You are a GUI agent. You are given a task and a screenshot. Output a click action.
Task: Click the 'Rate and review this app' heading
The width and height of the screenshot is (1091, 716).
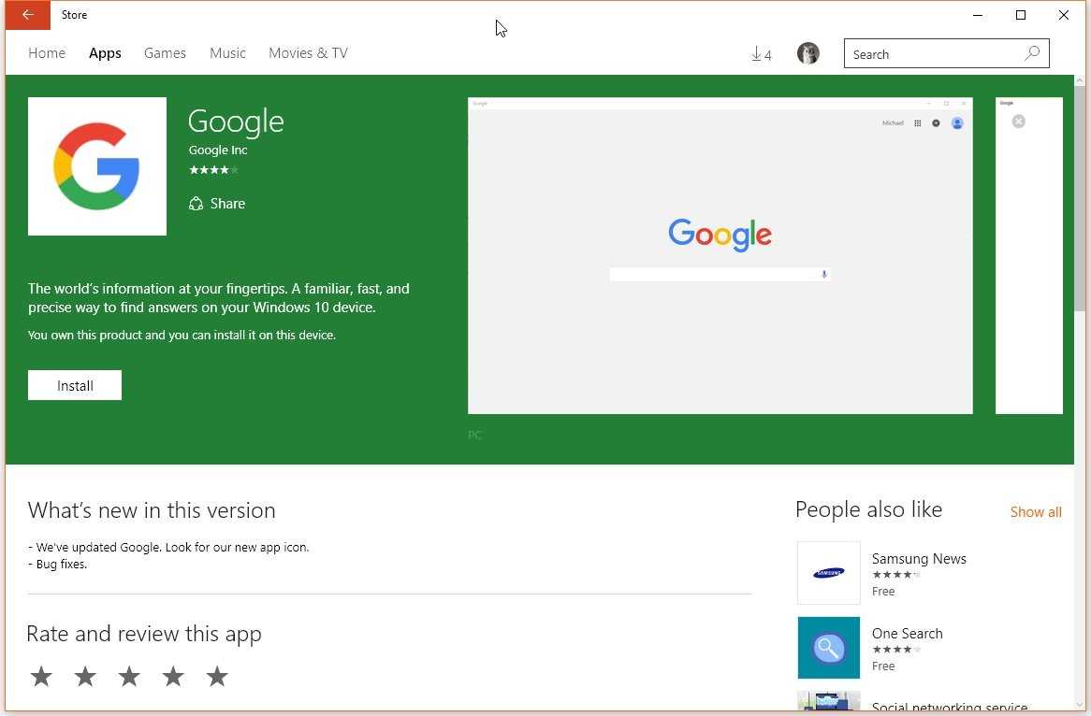click(144, 634)
